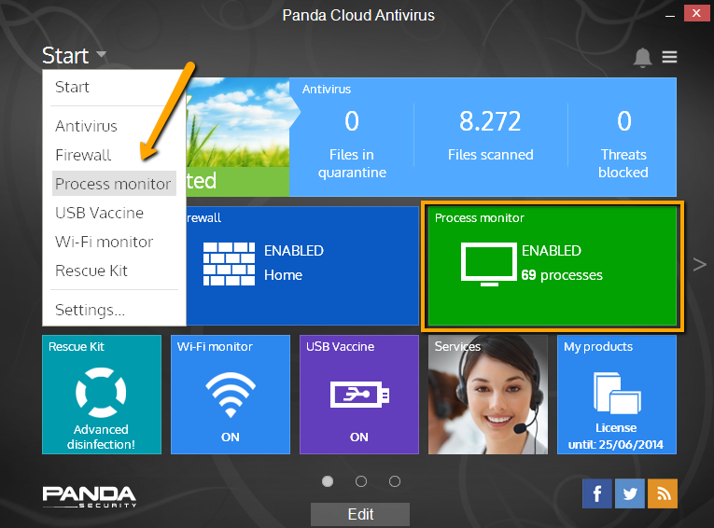The height and width of the screenshot is (528, 714).
Task: Click the Firewall brick wall icon
Action: (x=229, y=264)
